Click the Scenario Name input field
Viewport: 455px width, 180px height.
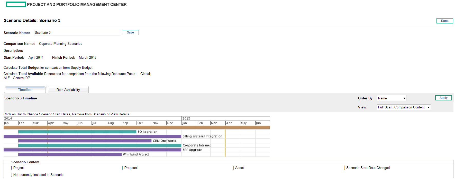click(77, 33)
